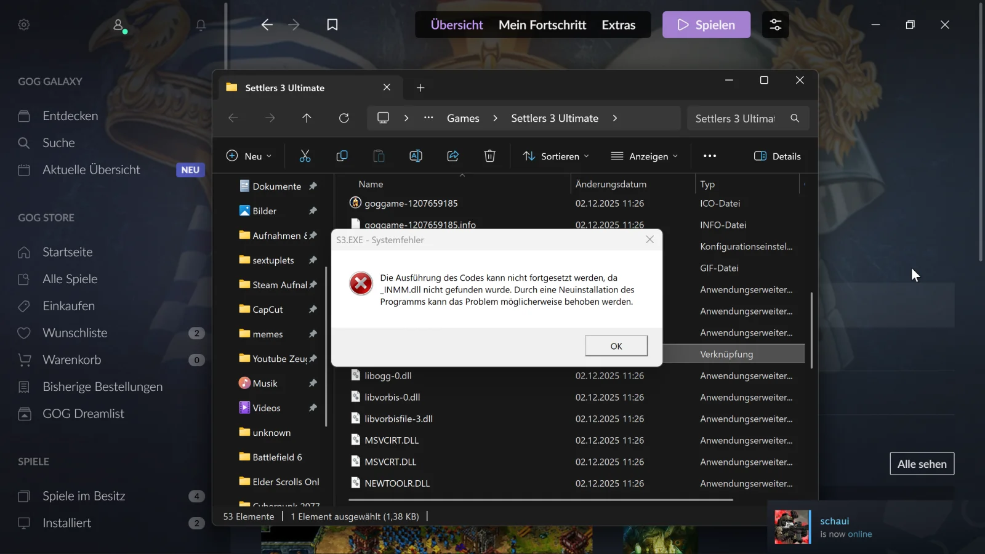Switch to the Übersicht tab
Viewport: 985px width, 554px height.
click(457, 25)
